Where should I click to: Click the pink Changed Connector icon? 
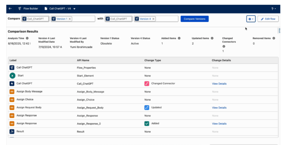(147, 84)
